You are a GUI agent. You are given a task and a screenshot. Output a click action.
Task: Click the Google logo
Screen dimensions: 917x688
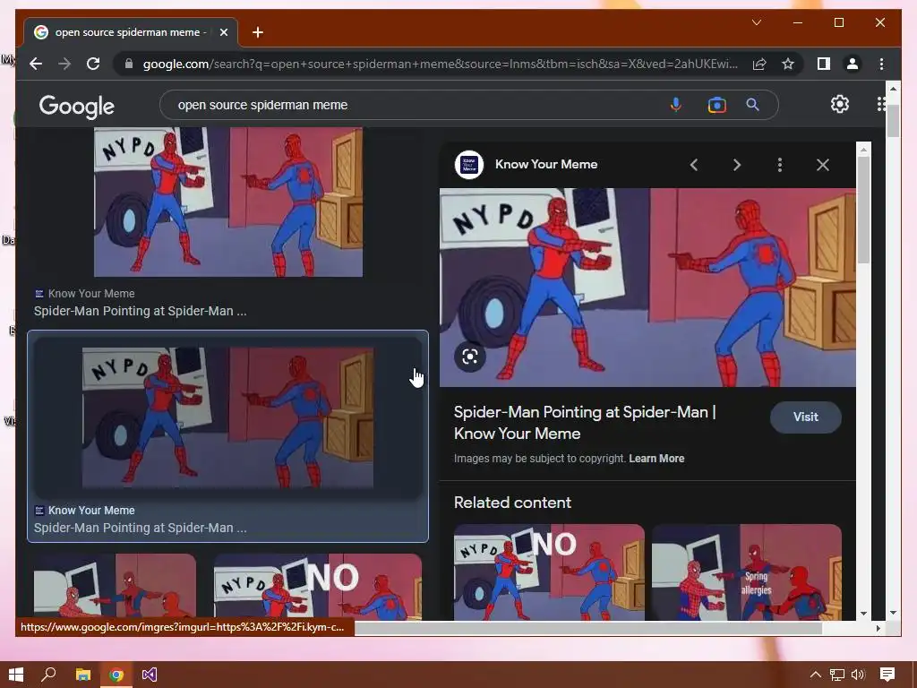tap(77, 106)
